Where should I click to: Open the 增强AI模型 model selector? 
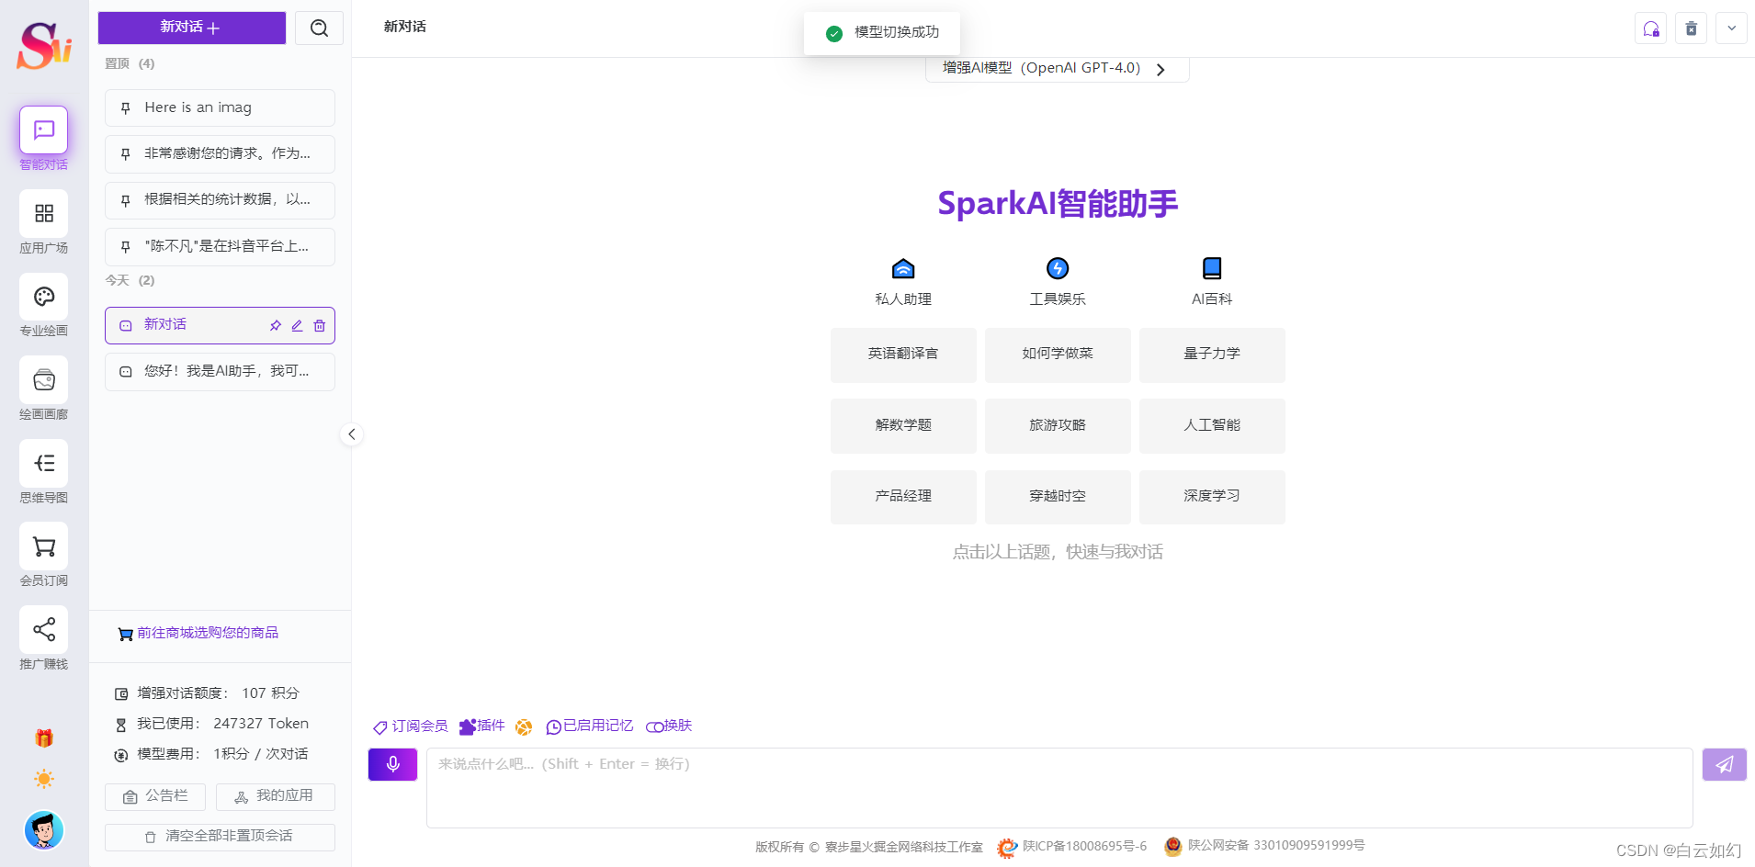coord(1057,69)
